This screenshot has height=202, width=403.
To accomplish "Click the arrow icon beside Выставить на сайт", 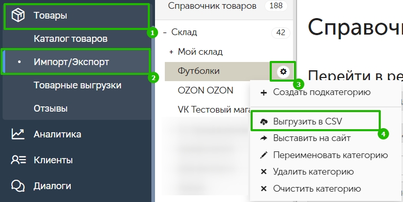I will pyautogui.click(x=263, y=138).
